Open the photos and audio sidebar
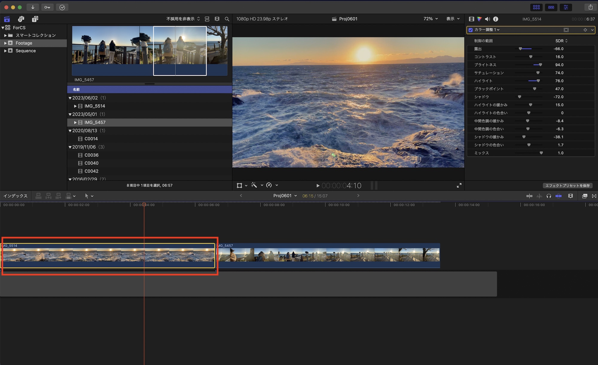598x365 pixels. point(21,19)
